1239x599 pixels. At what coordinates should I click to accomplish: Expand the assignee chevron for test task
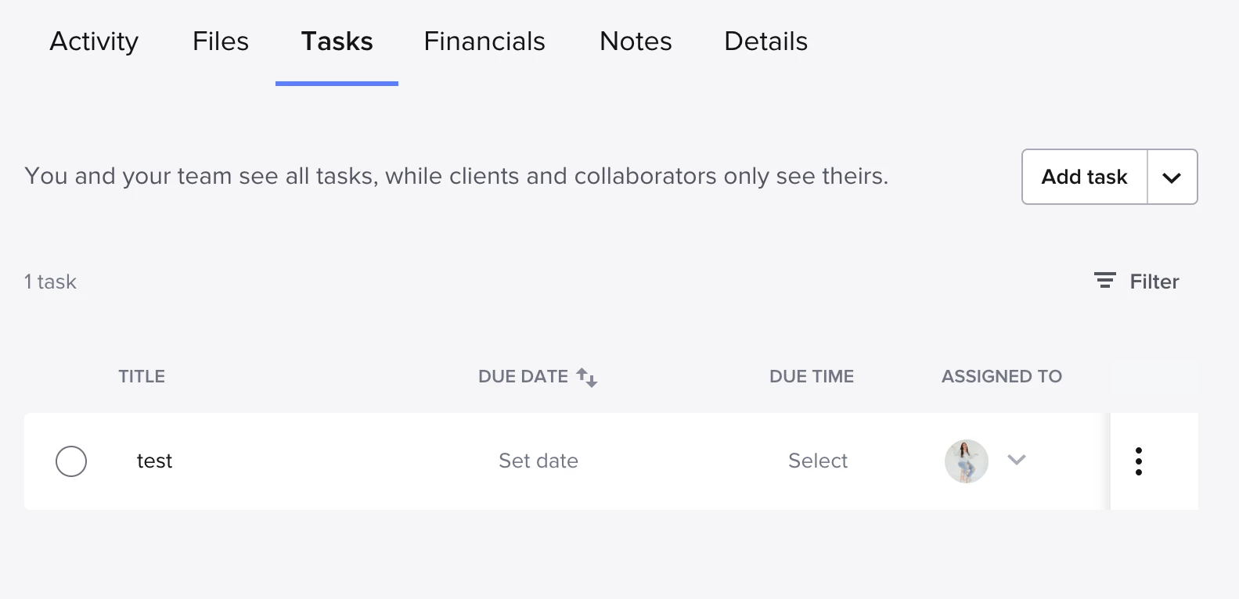click(x=1016, y=460)
